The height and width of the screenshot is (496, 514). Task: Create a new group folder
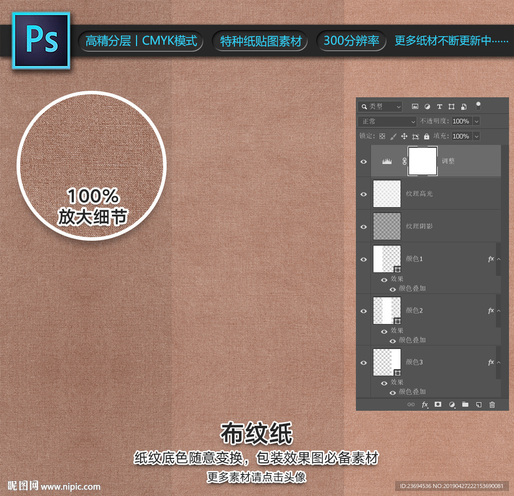(465, 404)
